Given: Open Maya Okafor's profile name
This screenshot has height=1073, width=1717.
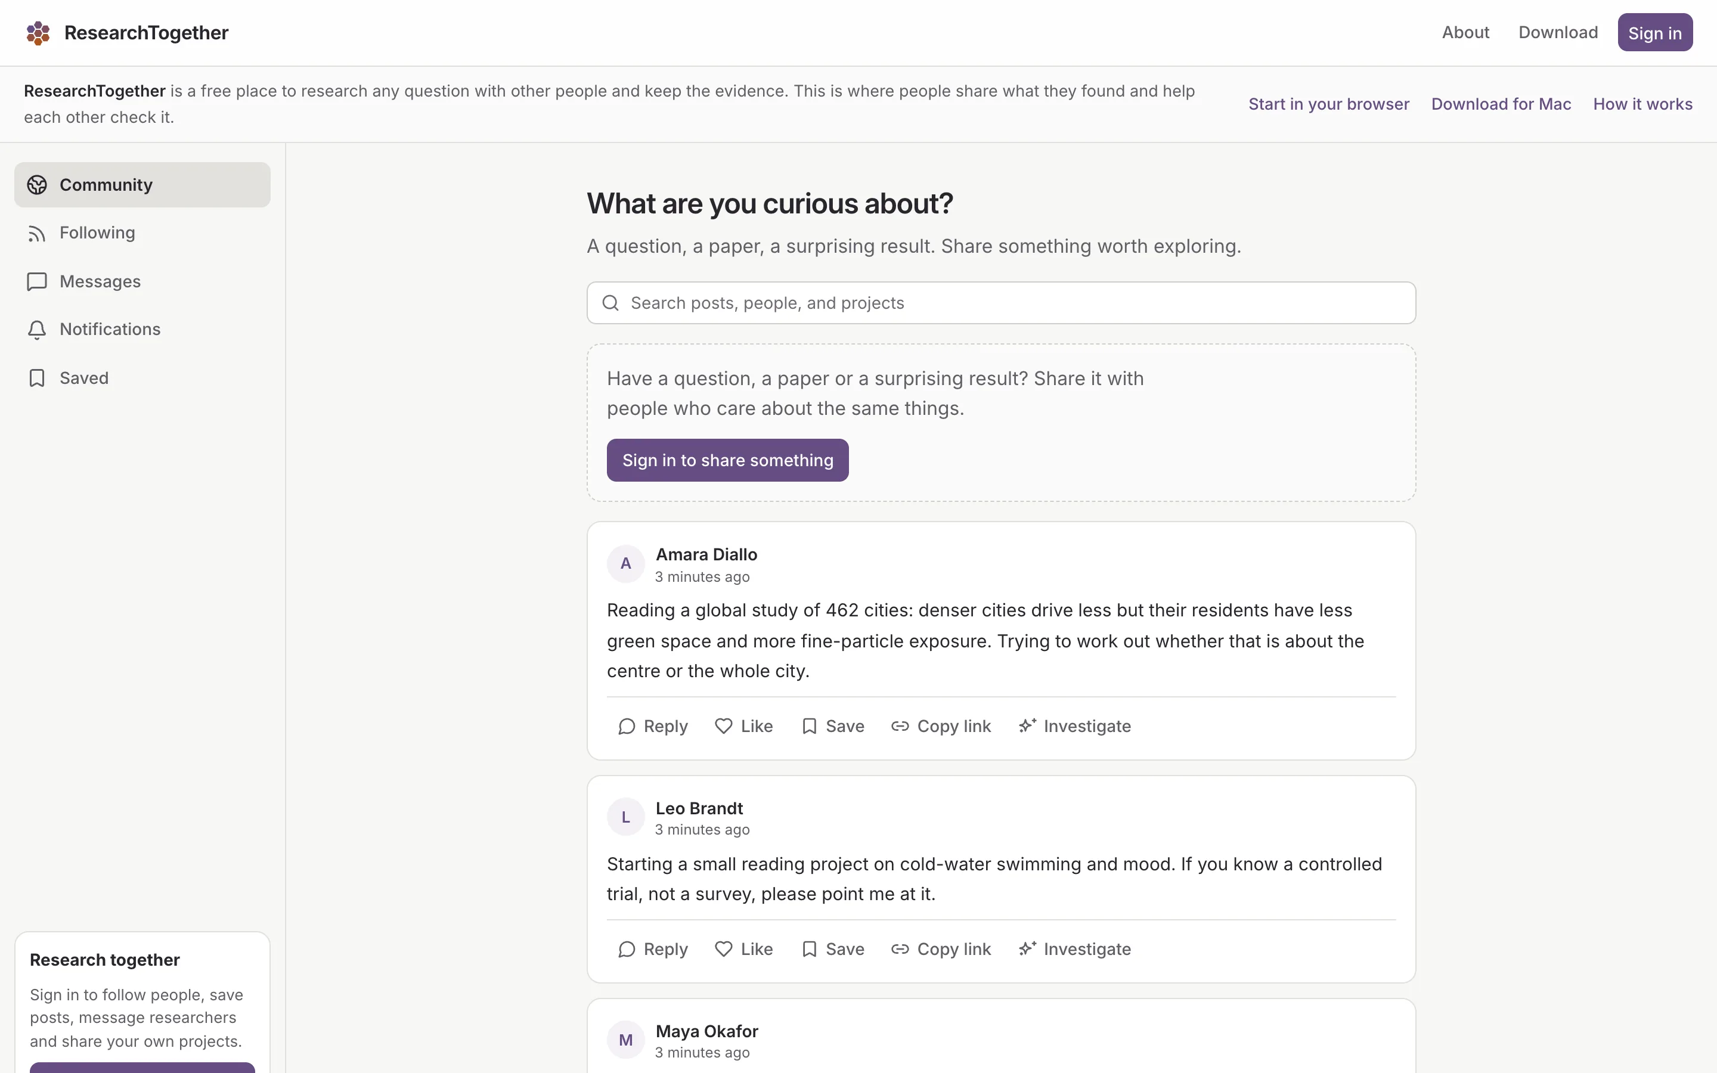Looking at the screenshot, I should pyautogui.click(x=706, y=1031).
